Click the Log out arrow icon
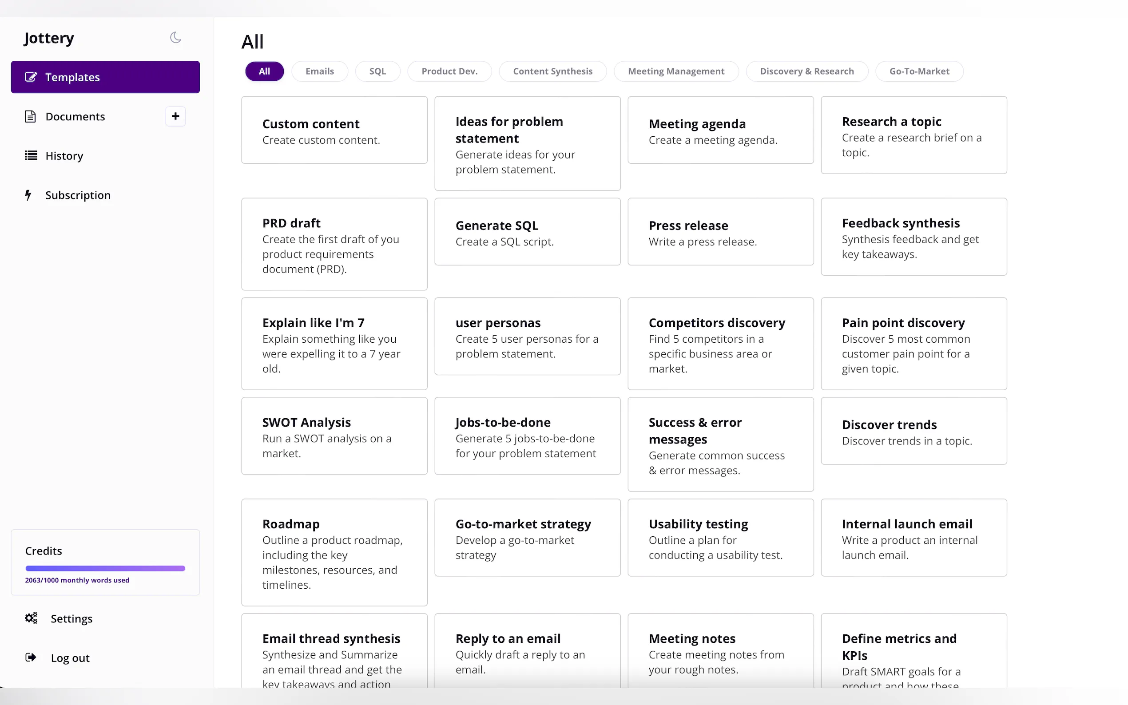The width and height of the screenshot is (1128, 705). click(31, 657)
